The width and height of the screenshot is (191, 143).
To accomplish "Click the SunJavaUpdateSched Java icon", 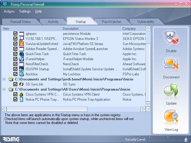I will click(x=21, y=44).
